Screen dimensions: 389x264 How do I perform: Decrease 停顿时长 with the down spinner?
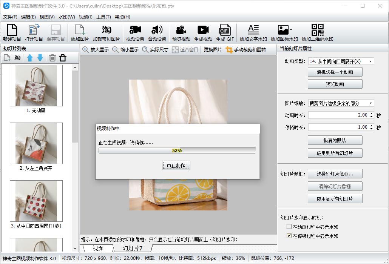[371, 129]
